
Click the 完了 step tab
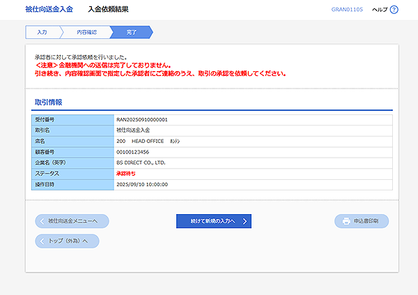132,32
